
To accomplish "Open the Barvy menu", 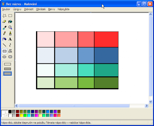I will tap(52, 9).
